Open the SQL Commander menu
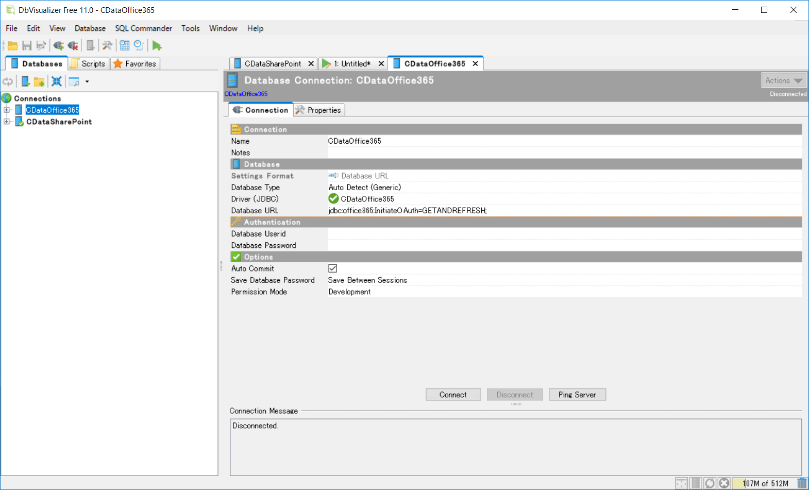Screen dimensions: 809x490 (x=143, y=28)
